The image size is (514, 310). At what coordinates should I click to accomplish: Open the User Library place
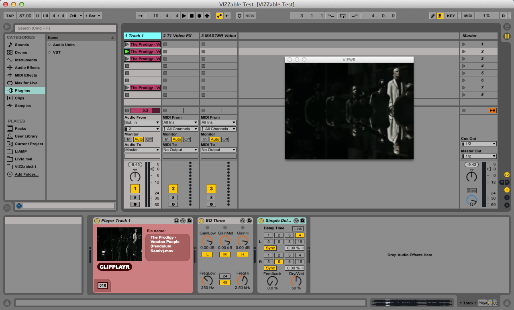click(26, 136)
